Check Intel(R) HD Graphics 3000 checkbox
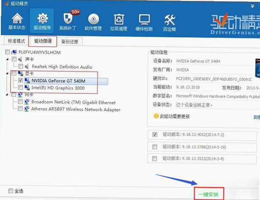The image size is (260, 200). pyautogui.click(x=20, y=87)
